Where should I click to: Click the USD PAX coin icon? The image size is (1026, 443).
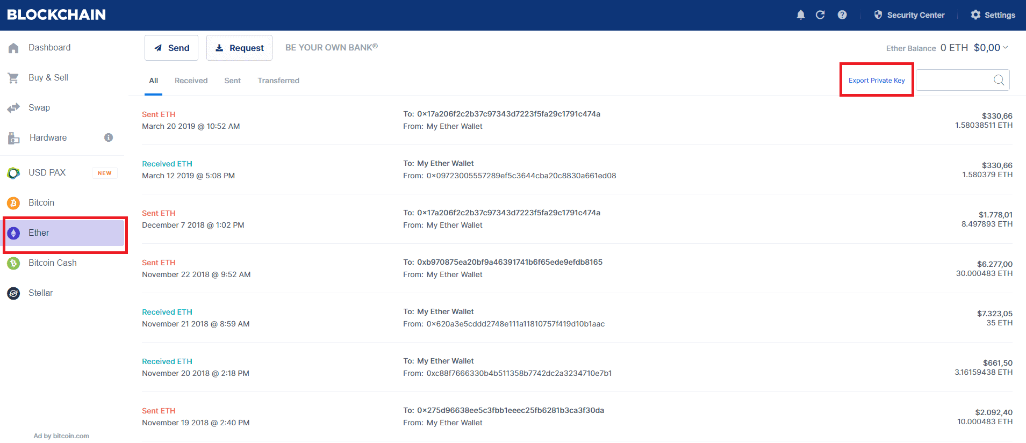(13, 173)
